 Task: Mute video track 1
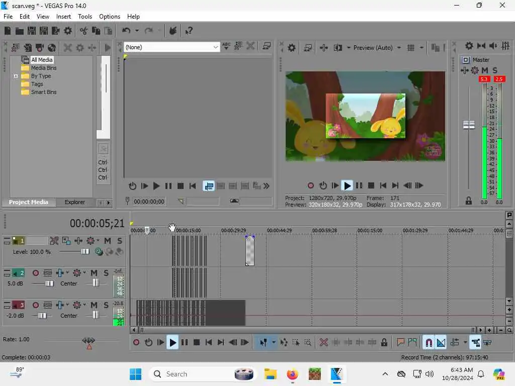108,241
